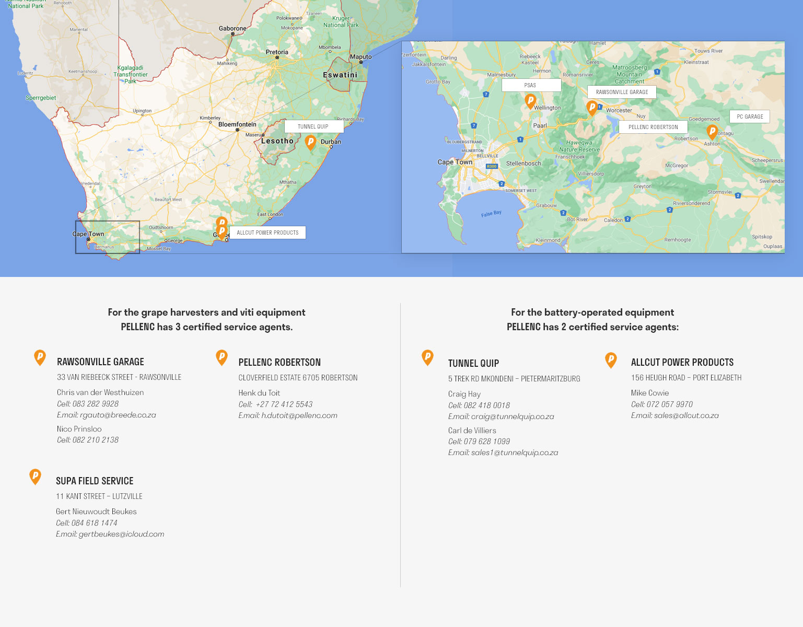
Task: Click Lesotho label on the map
Action: [x=277, y=141]
